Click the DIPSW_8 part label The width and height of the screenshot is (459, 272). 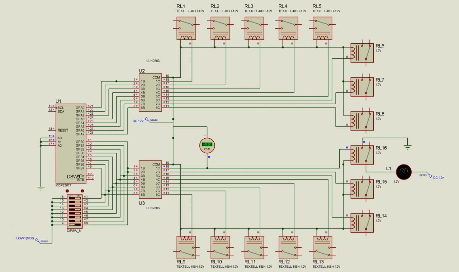point(74,231)
